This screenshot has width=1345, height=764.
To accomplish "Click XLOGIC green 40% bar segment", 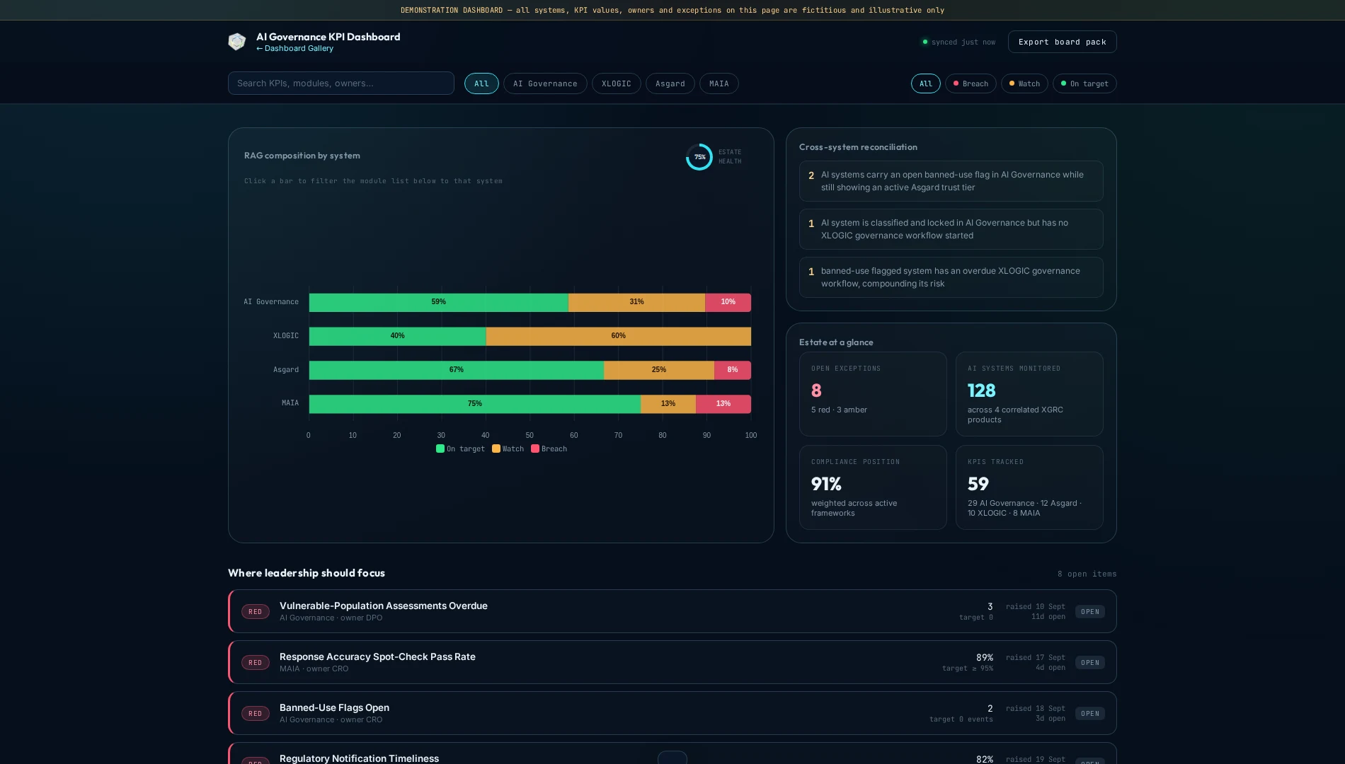I will 397,336.
